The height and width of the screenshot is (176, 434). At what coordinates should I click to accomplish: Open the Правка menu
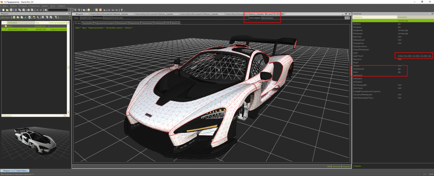tap(13, 6)
